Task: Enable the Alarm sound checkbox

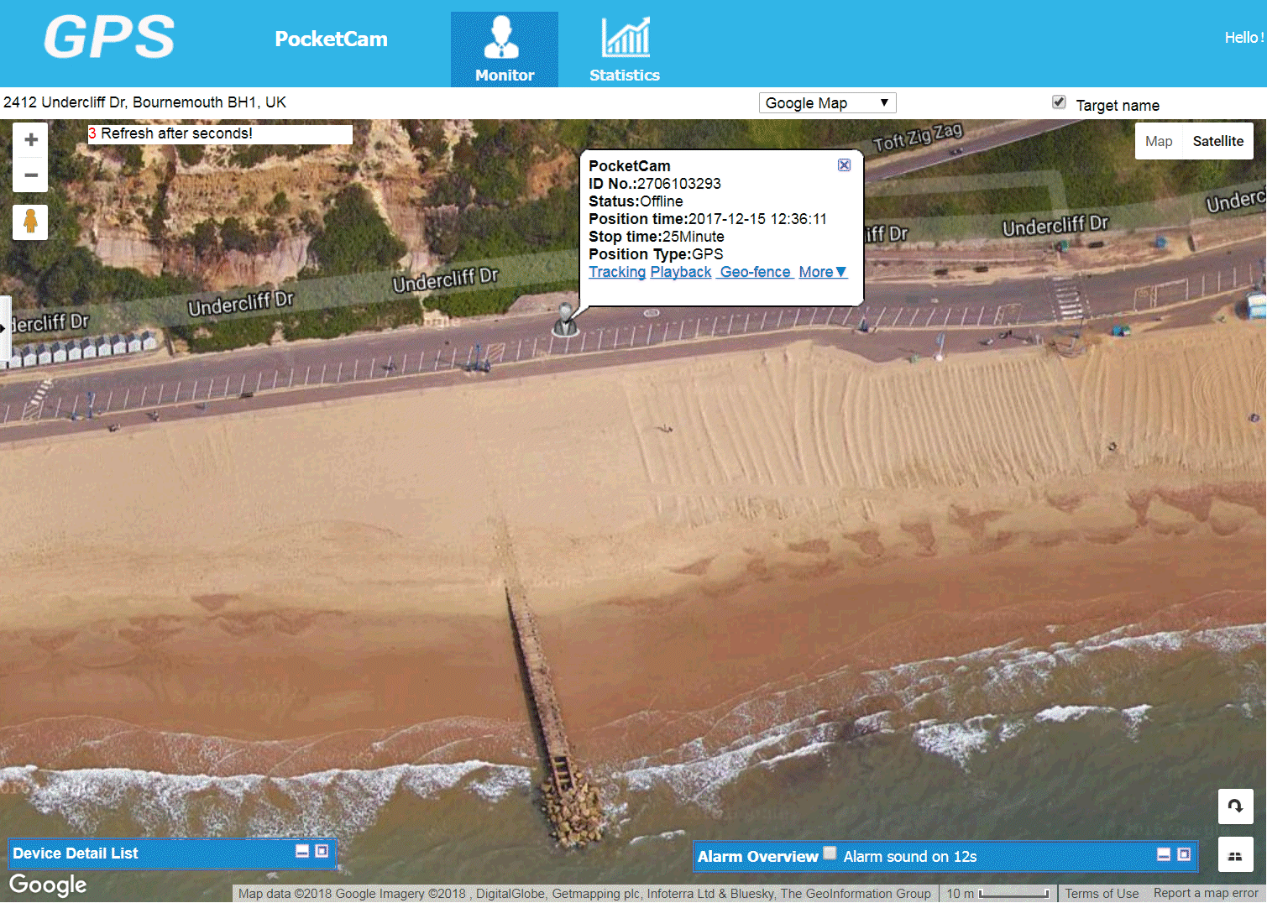Action: 830,853
